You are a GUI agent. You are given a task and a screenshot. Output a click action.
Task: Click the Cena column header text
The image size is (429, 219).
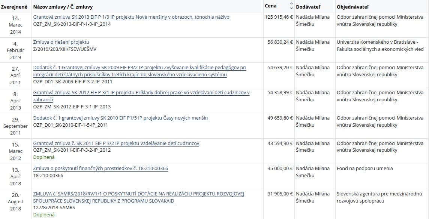271,6
